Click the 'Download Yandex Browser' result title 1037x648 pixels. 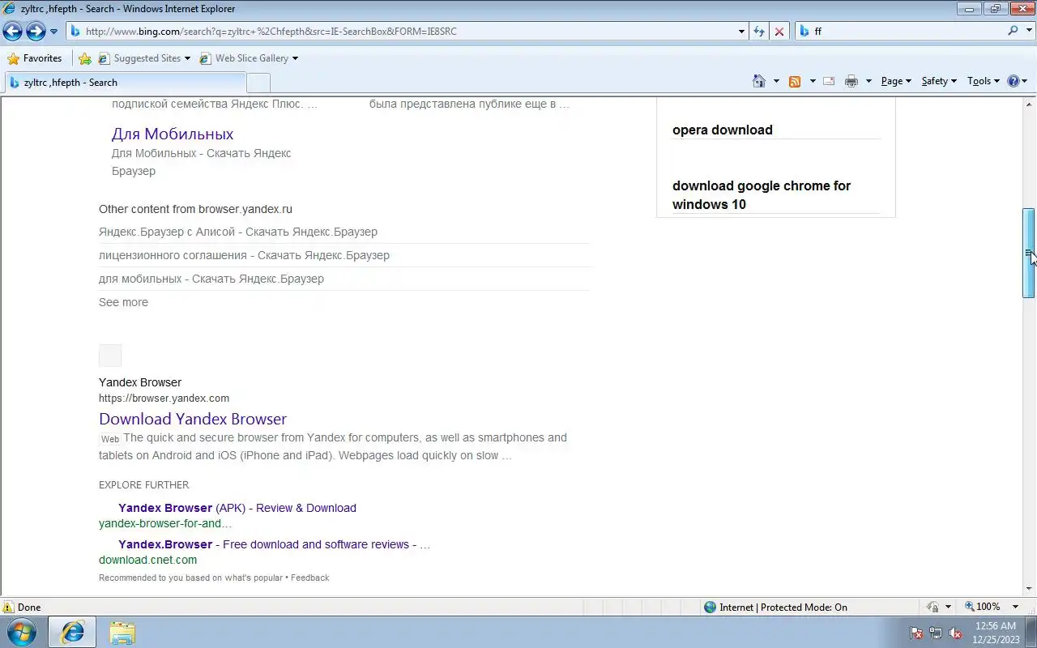193,419
